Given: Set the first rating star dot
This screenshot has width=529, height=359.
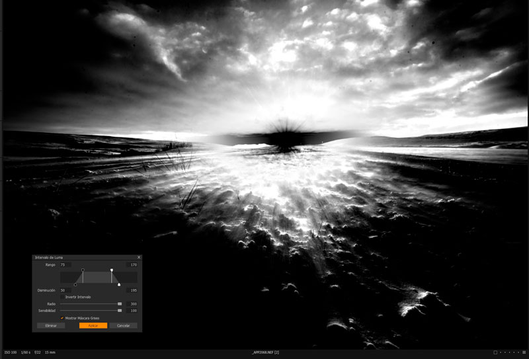Looking at the screenshot, I should pos(501,352).
